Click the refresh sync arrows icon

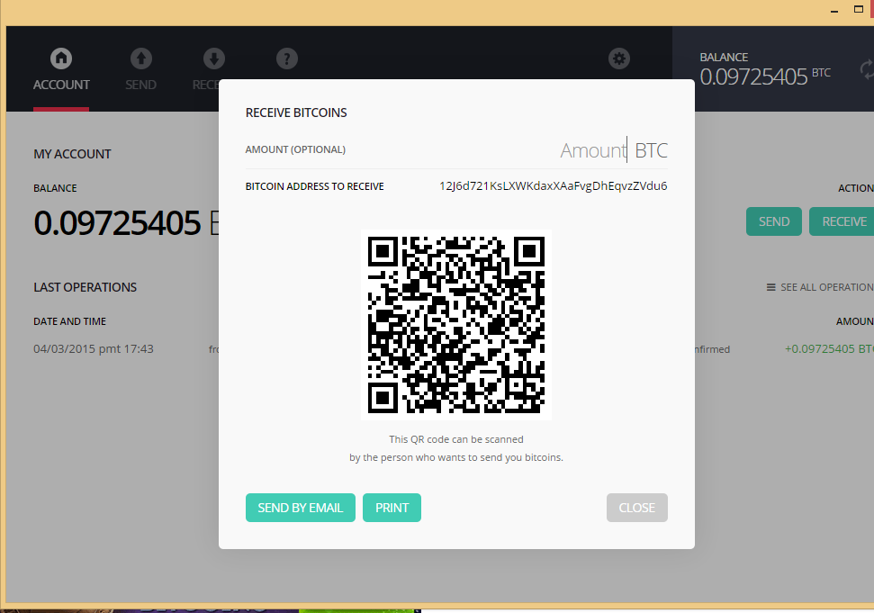click(x=867, y=69)
